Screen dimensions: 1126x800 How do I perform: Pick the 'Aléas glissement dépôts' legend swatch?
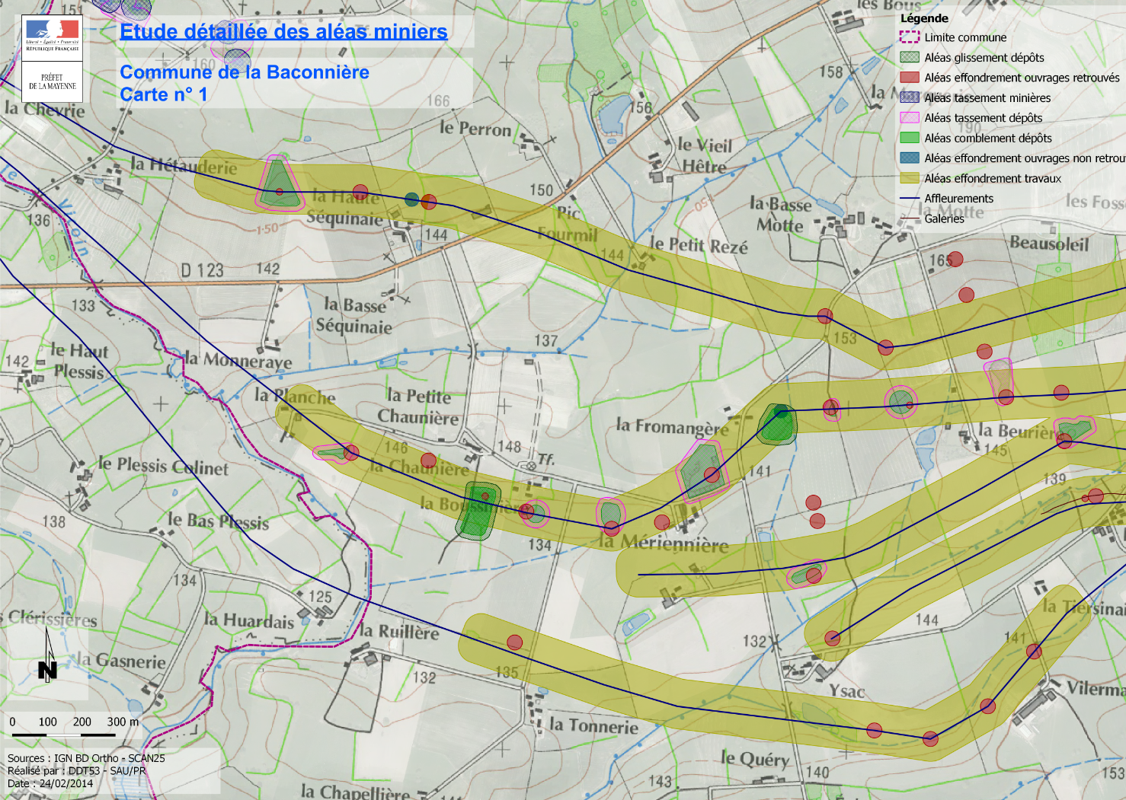click(910, 57)
